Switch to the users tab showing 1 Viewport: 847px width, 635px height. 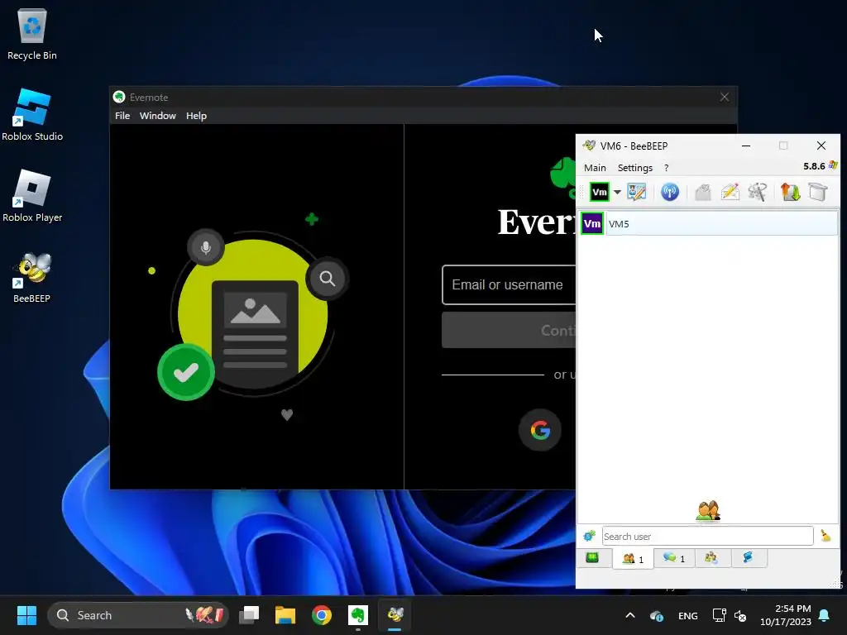click(633, 559)
